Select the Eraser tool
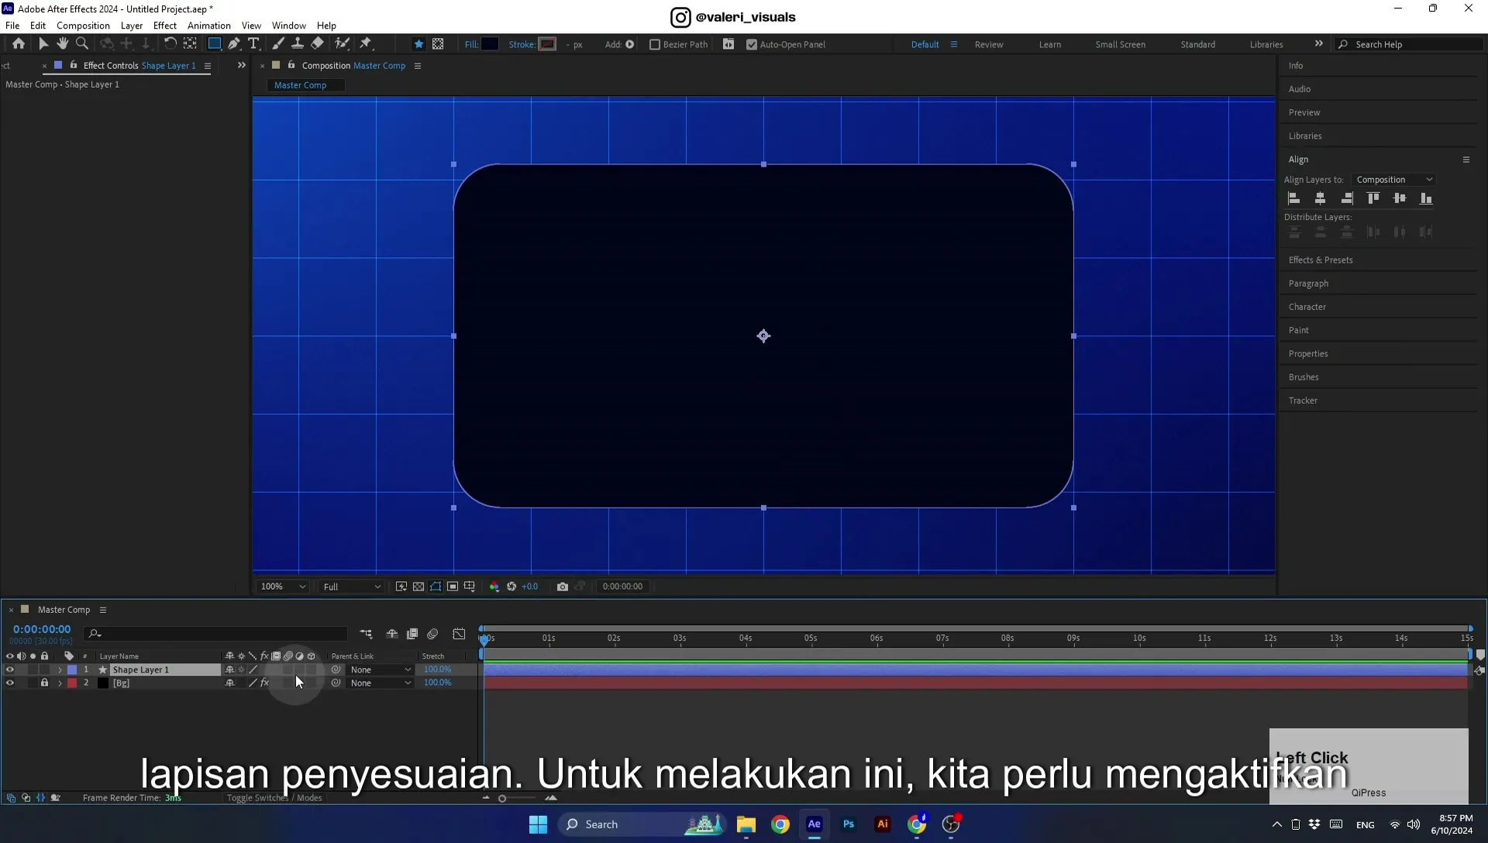The height and width of the screenshot is (843, 1488). pyautogui.click(x=318, y=44)
